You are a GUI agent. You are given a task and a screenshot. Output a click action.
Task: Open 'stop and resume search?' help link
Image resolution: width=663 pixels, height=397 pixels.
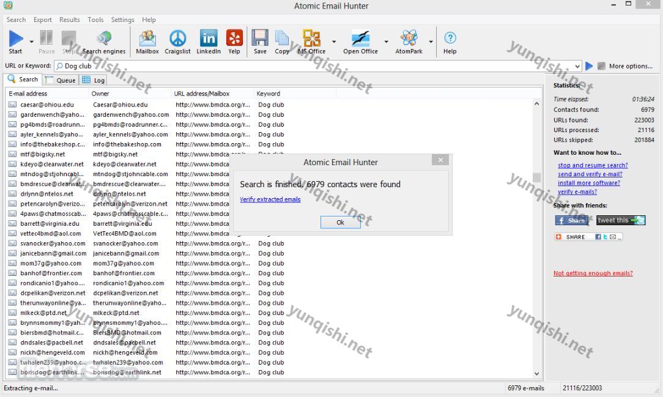[x=593, y=165]
